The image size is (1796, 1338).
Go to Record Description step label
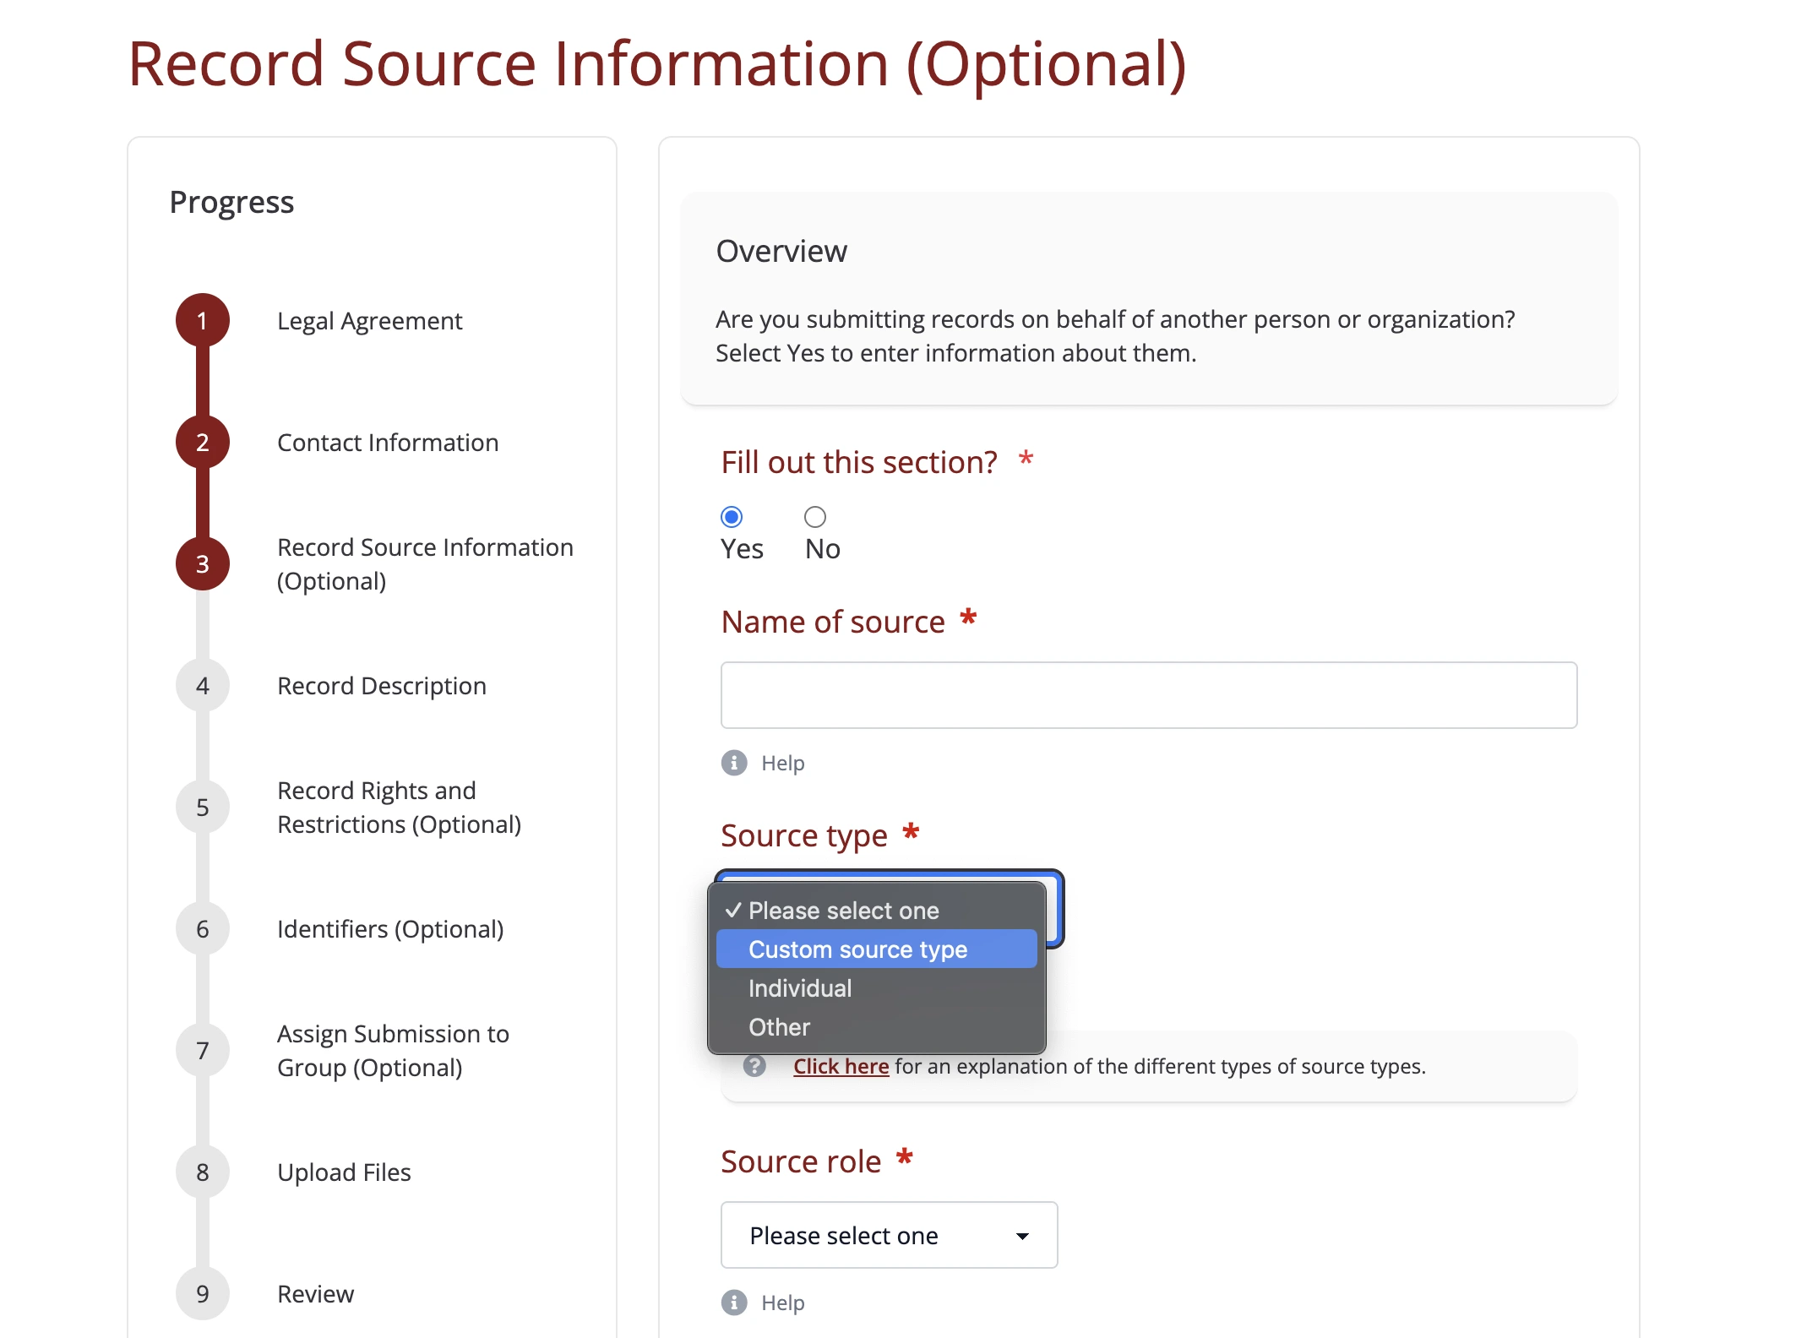click(382, 686)
